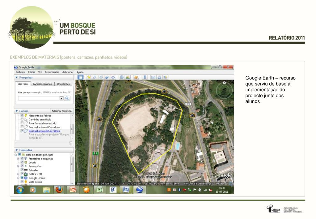
Task: Expand the Edifícios 3D layer node
Action: (x=18, y=174)
